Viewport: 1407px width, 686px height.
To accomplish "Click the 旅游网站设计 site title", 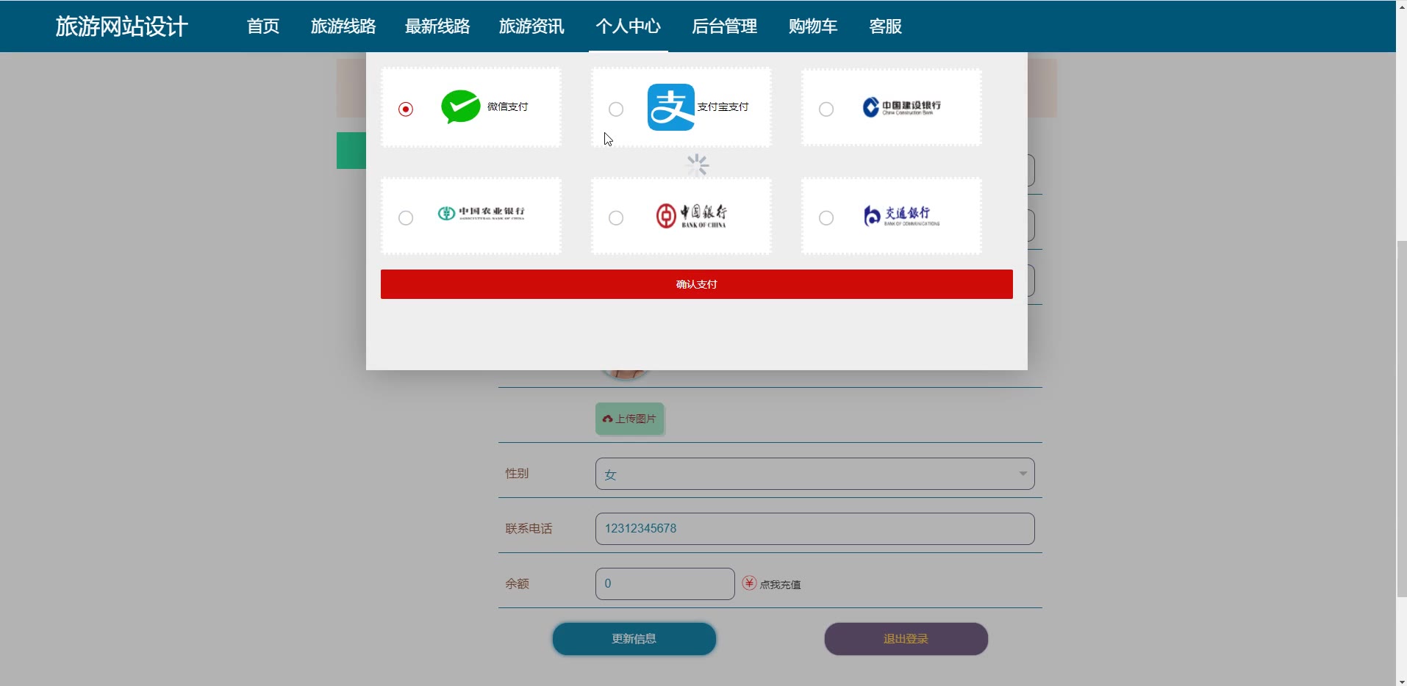I will (122, 26).
